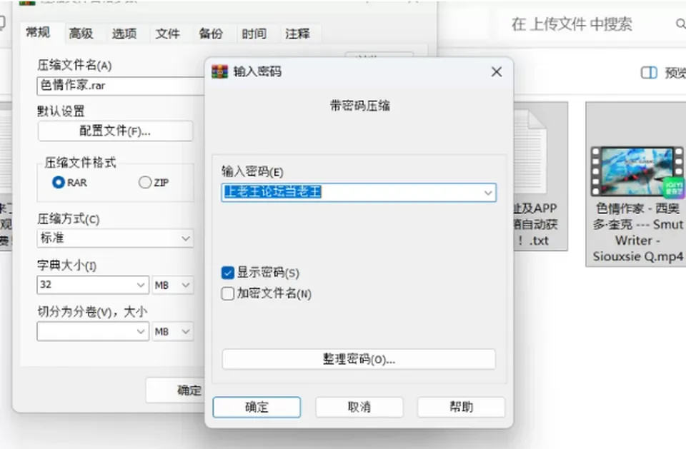Click the 压缩文件名 input field
This screenshot has width=686, height=449.
click(121, 86)
